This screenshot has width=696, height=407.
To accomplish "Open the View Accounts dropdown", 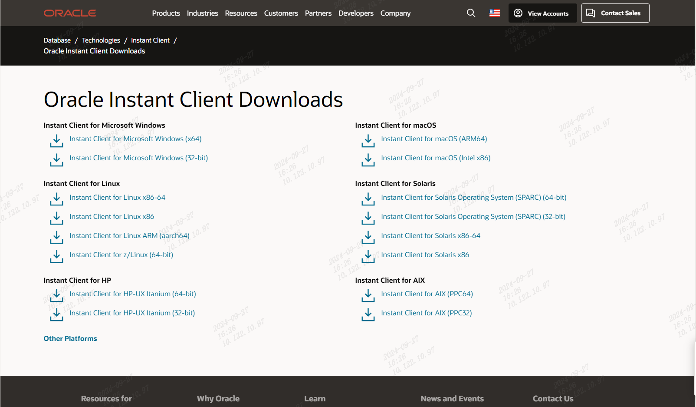I will tap(542, 13).
